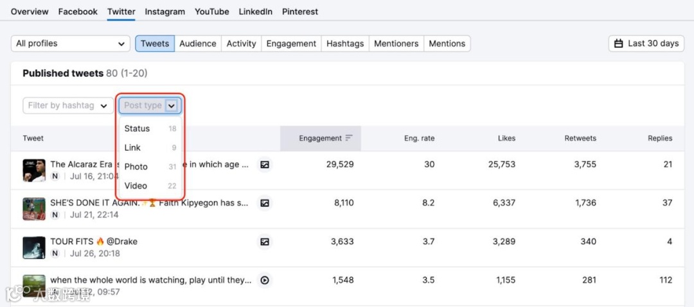694x307 pixels.
Task: Sort the table by Likes column
Action: 506,138
